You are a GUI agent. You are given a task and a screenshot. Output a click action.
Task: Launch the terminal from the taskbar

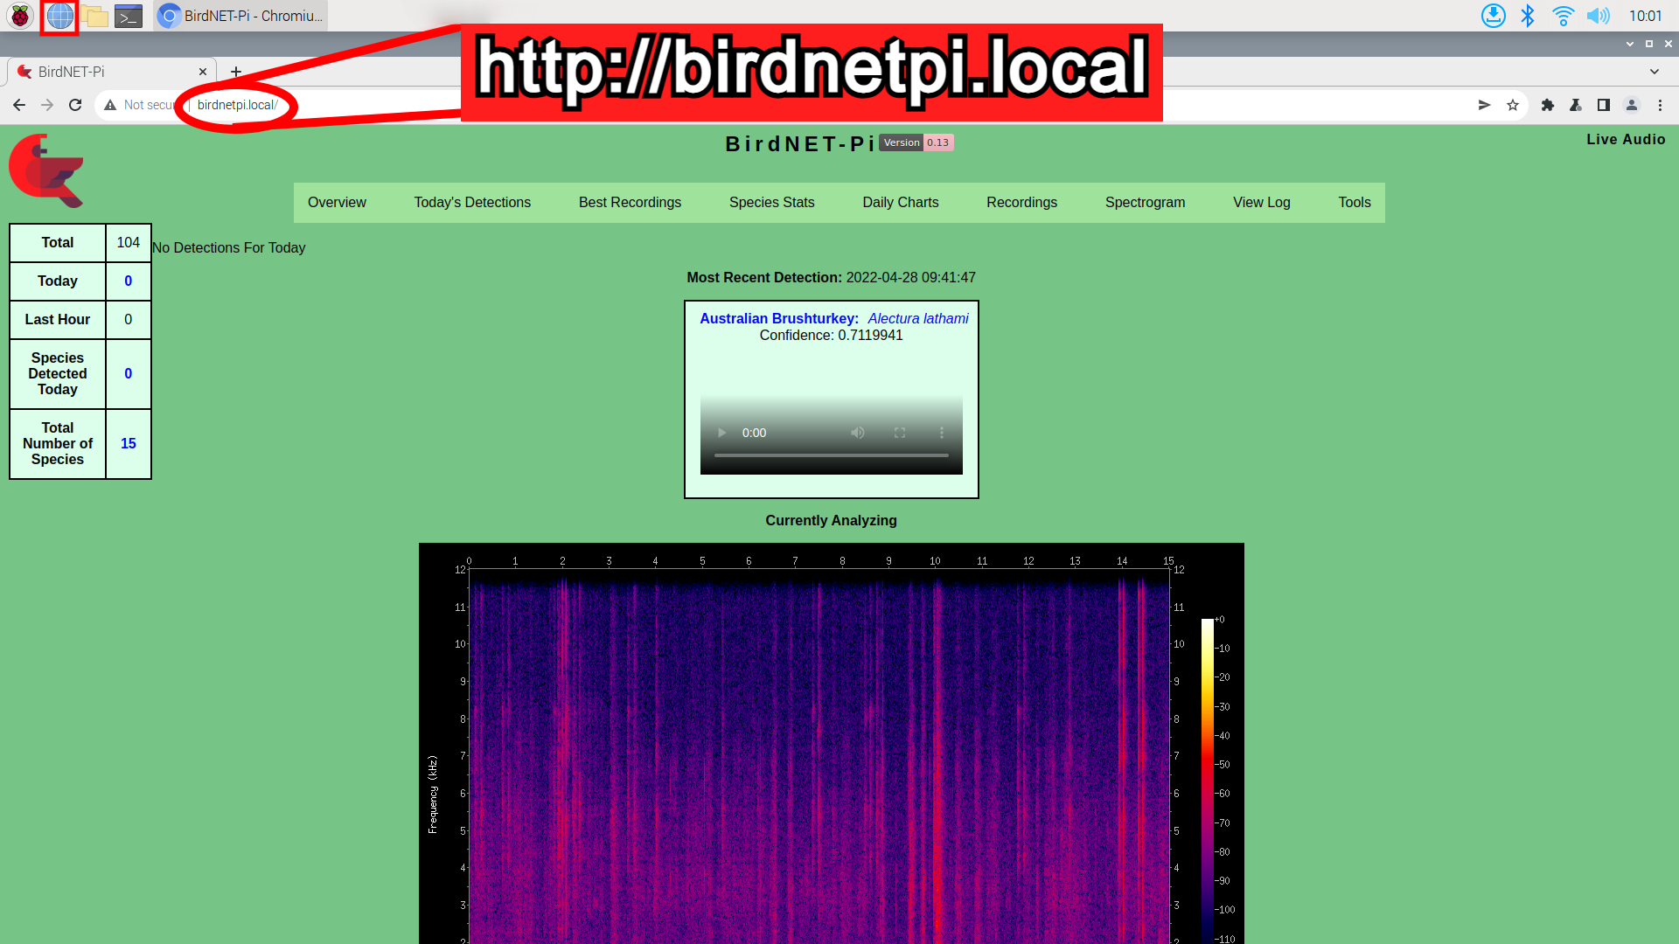(128, 16)
